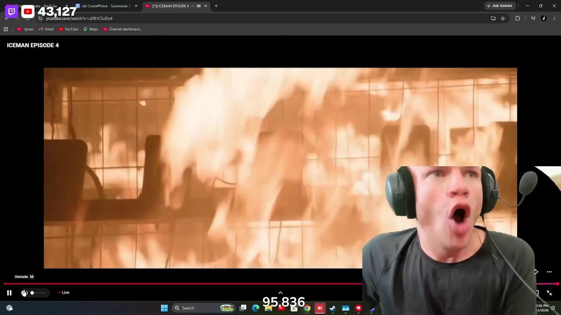Expand the upward chevron below the player
561x315 pixels.
(x=280, y=293)
